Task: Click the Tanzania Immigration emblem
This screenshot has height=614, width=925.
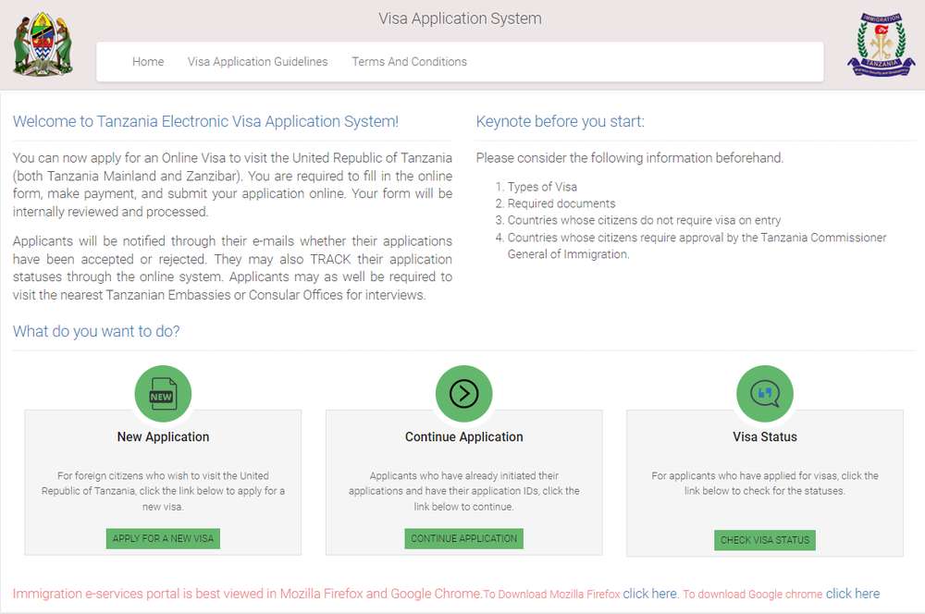Action: 880,44
